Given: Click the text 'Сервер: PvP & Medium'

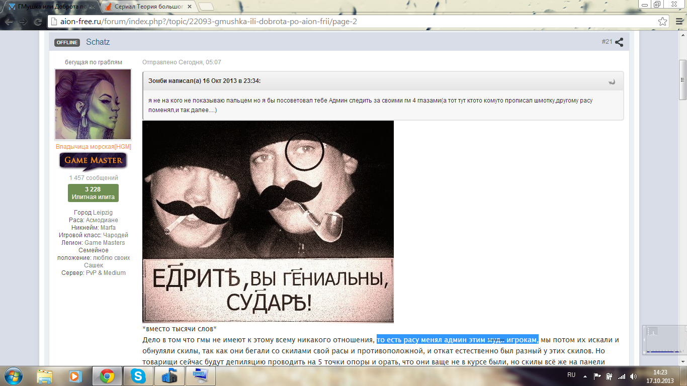Looking at the screenshot, I should [x=94, y=273].
